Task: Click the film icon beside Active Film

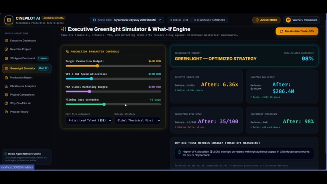Action: pos(94,20)
